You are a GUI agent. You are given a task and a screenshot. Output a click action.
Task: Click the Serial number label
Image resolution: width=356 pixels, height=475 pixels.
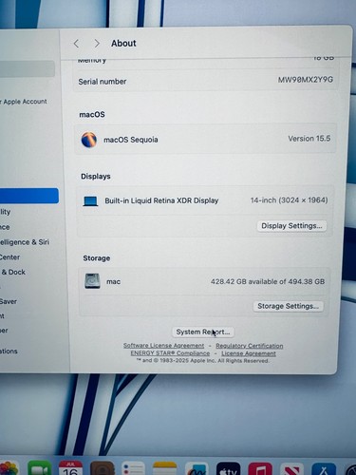coord(103,82)
